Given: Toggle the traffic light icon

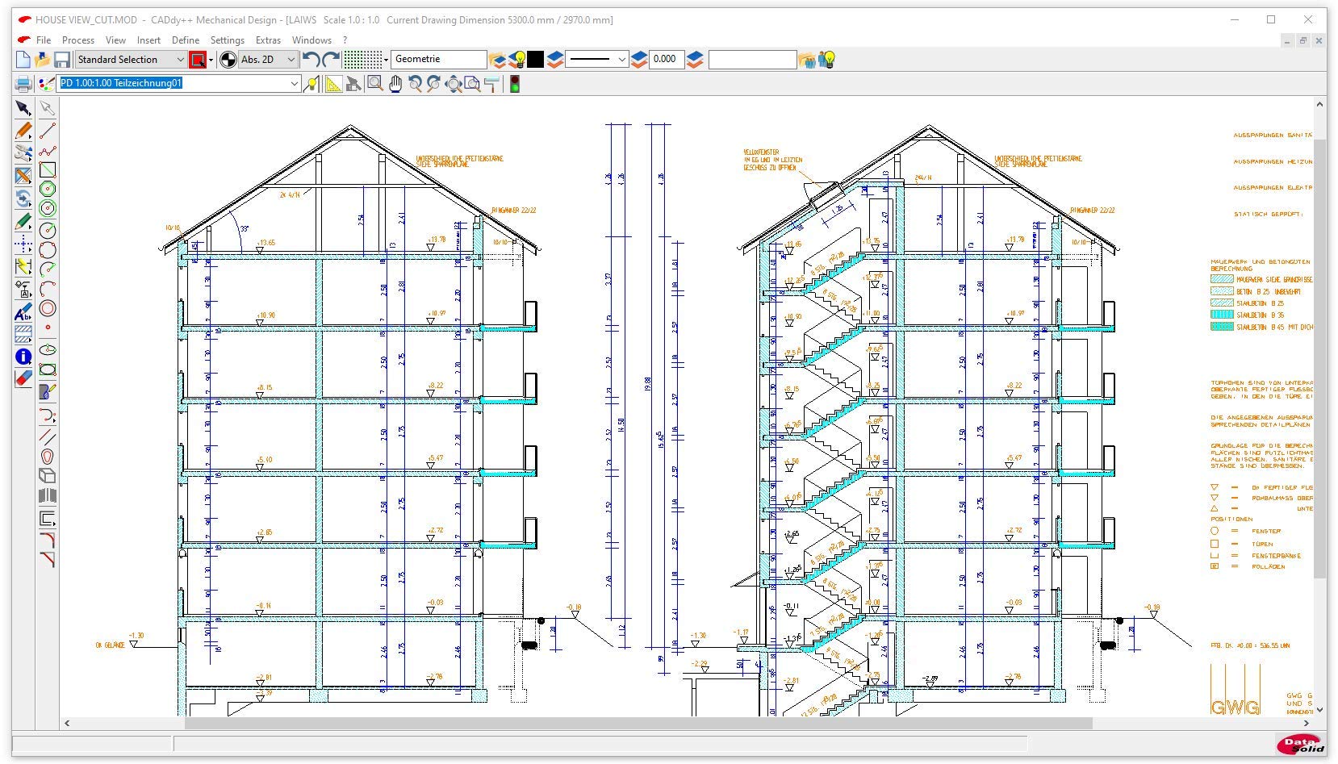Looking at the screenshot, I should [x=514, y=84].
